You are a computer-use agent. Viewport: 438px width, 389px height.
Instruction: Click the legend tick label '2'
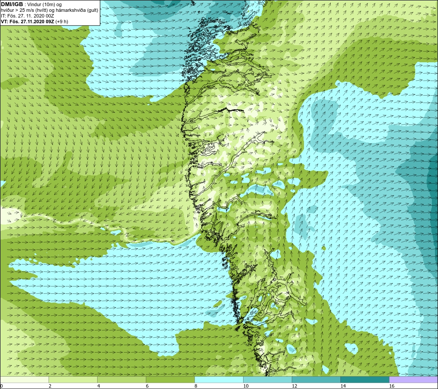(x=50, y=386)
